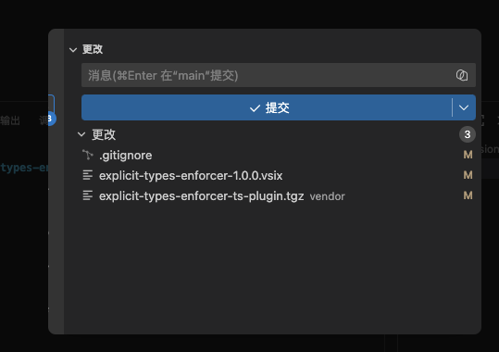Image resolution: width=499 pixels, height=352 pixels.
Task: Click the M status of the .tgz file
Action: click(x=468, y=195)
